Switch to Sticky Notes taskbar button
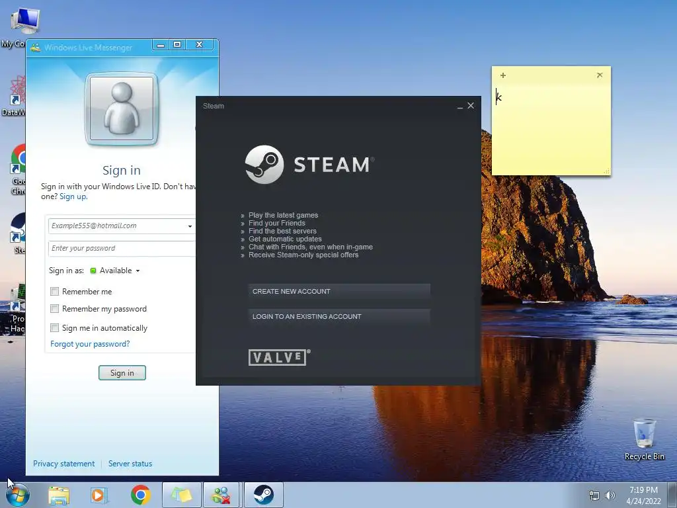 pyautogui.click(x=182, y=495)
